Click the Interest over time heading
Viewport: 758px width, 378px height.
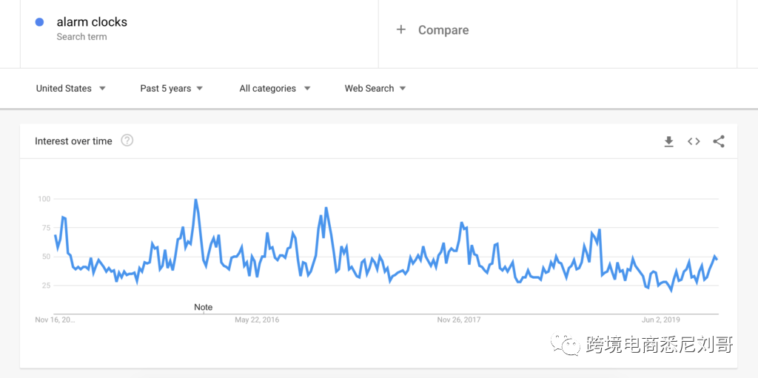pos(73,141)
